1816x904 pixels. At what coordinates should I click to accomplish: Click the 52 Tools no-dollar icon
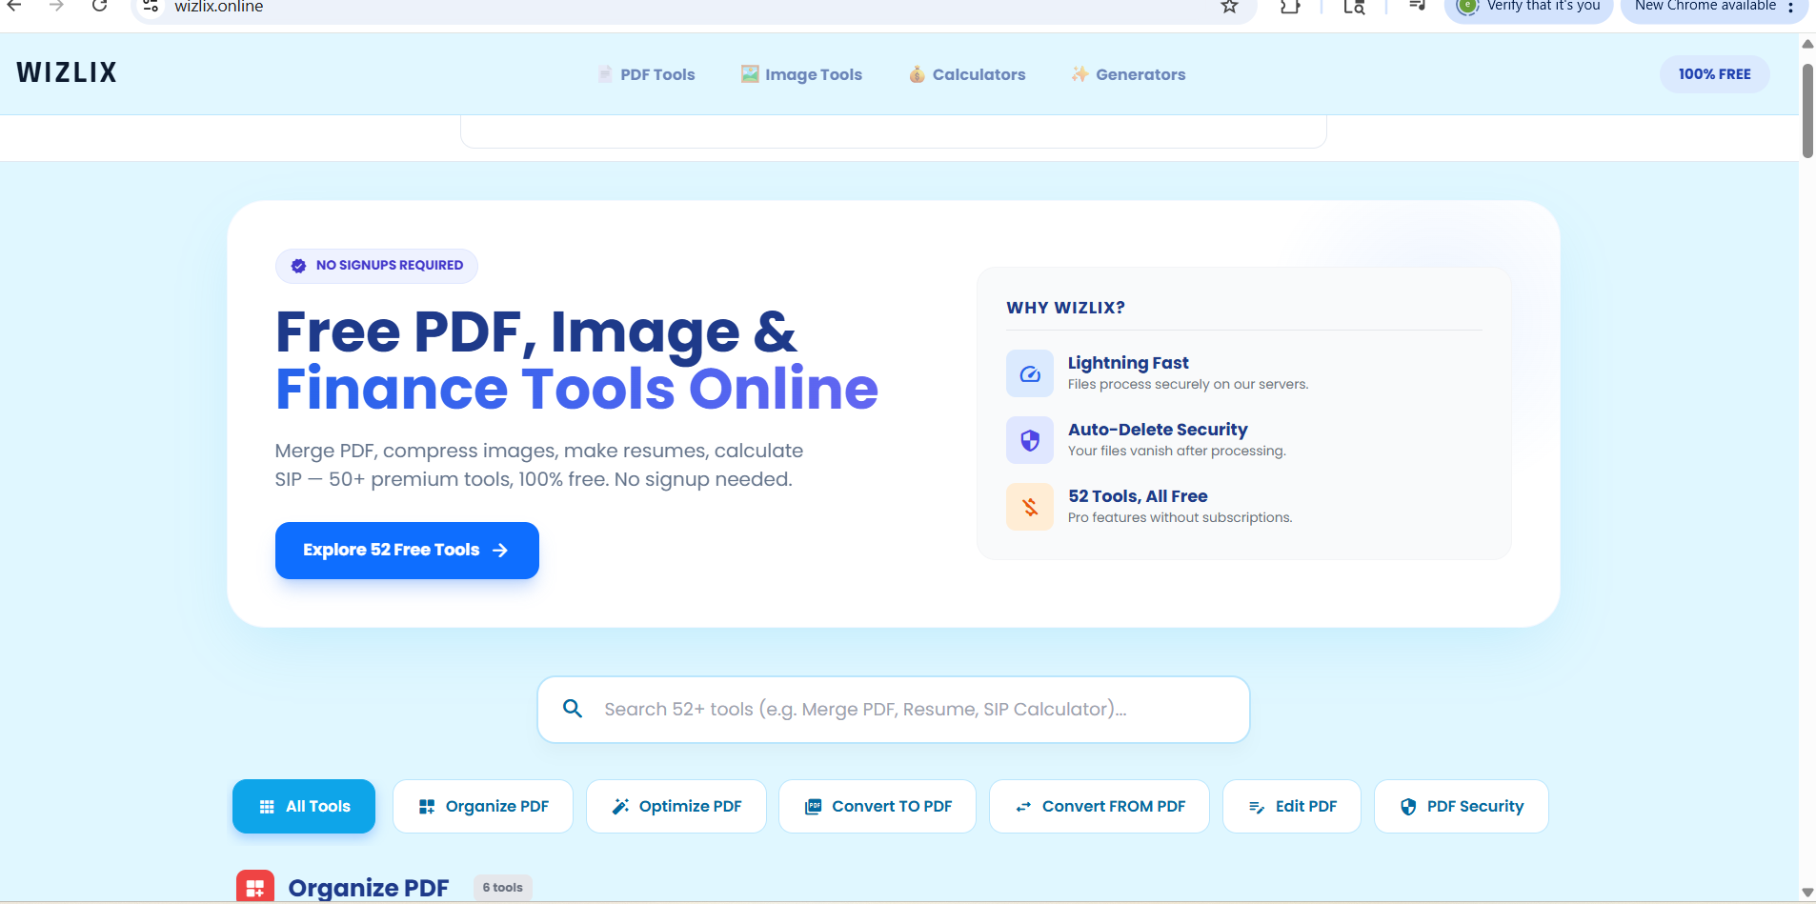(x=1030, y=507)
